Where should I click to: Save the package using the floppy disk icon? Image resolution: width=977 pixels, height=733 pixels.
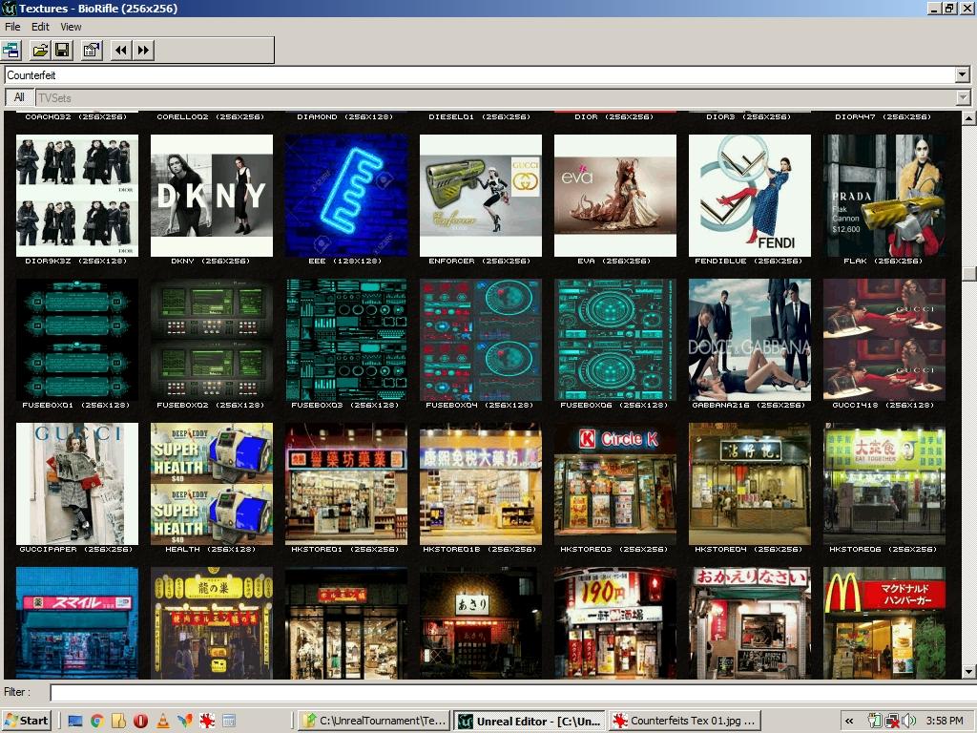62,50
